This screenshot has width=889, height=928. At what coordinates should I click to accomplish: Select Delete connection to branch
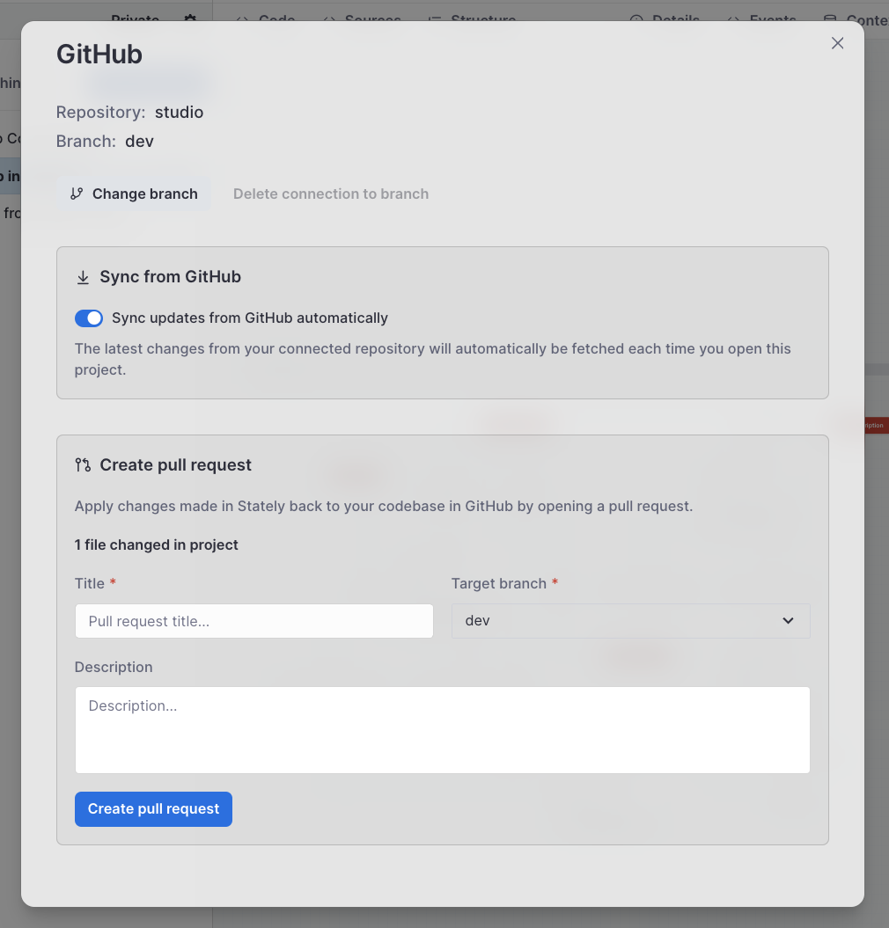point(330,194)
